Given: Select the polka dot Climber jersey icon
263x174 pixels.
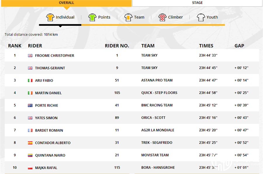Looking at the screenshot, I should point(162,17).
